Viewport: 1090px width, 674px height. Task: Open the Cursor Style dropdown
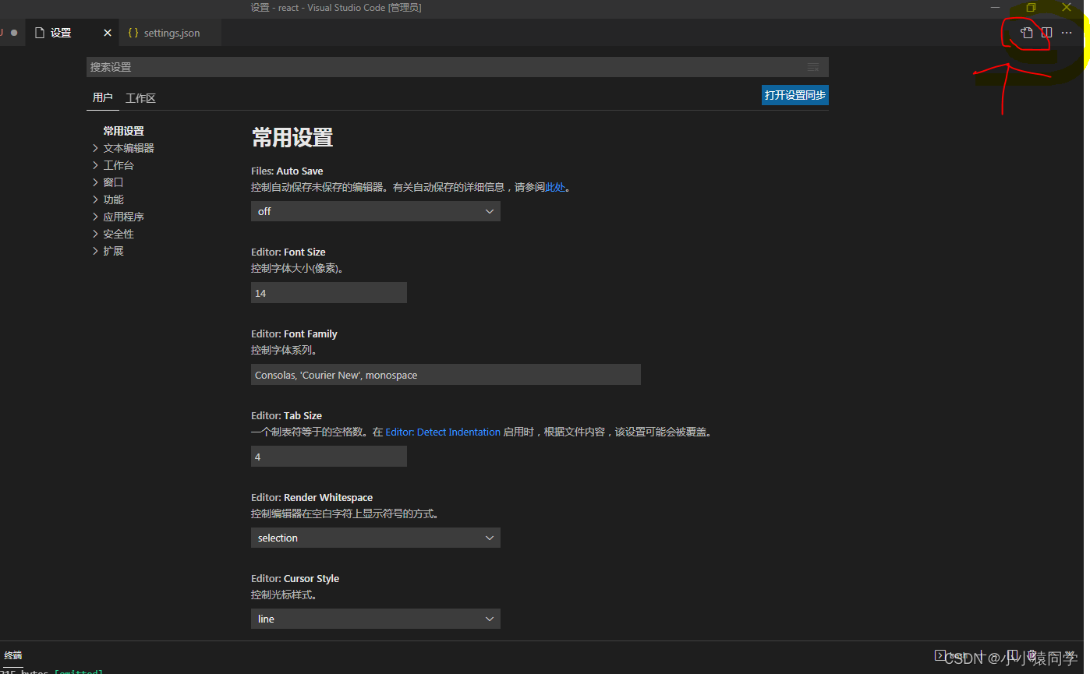[x=376, y=619]
